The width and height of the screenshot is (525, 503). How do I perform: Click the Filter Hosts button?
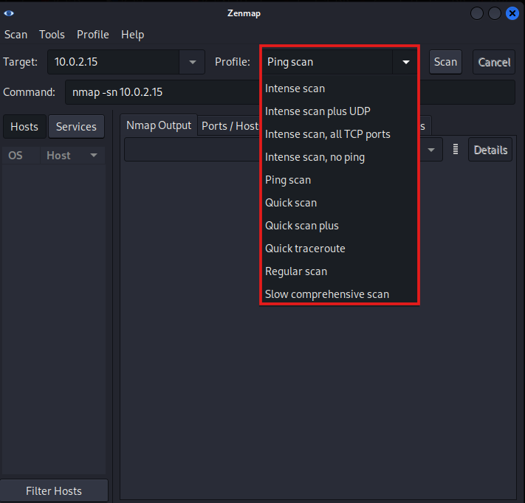pyautogui.click(x=54, y=490)
